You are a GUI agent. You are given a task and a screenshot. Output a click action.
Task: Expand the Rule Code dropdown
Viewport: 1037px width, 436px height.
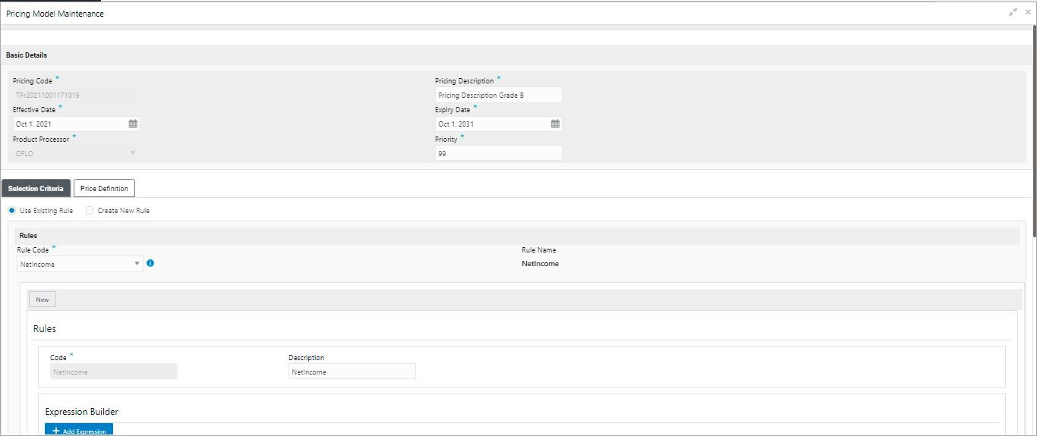click(x=137, y=264)
